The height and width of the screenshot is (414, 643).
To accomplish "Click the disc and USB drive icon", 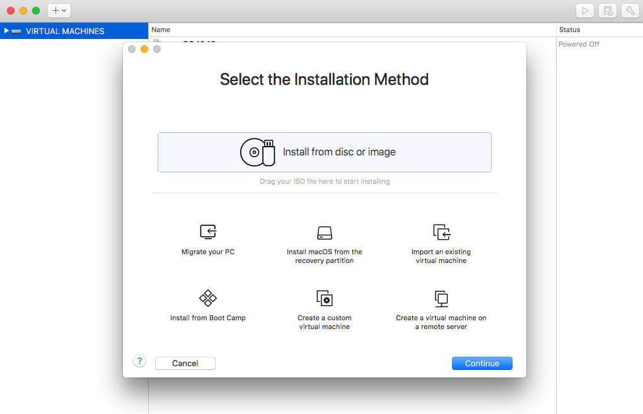I will coord(258,152).
